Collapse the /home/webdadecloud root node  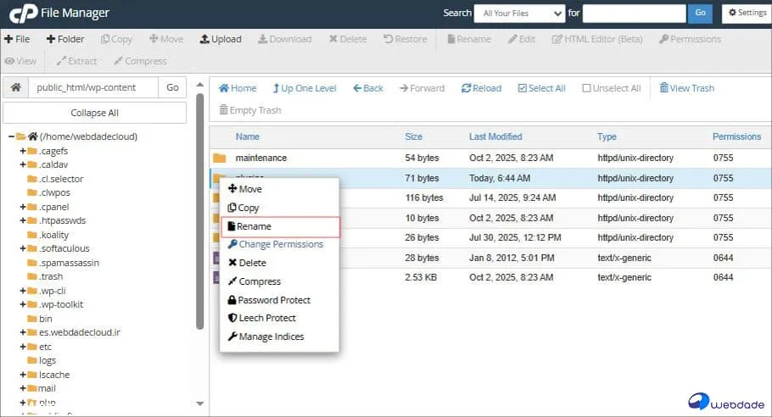pos(11,136)
